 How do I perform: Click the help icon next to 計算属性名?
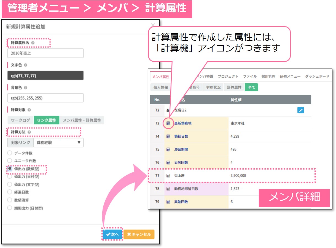pyautogui.click(x=33, y=43)
